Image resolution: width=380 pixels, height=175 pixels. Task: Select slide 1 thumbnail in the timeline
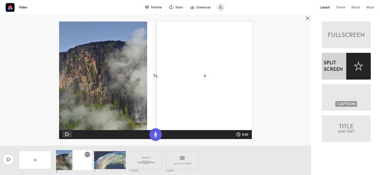pyautogui.click(x=74, y=160)
